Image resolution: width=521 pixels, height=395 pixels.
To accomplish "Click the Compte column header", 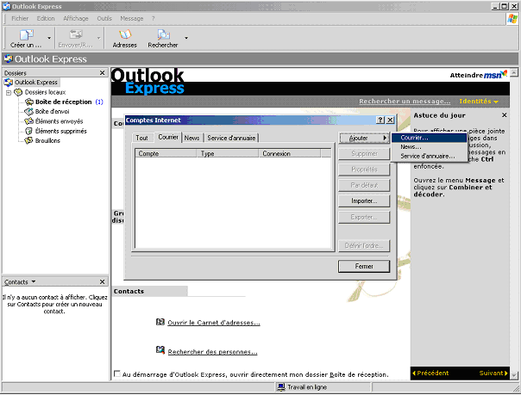I will (166, 153).
